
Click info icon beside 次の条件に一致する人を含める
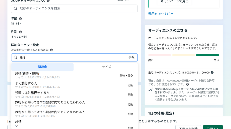pos(51,50)
